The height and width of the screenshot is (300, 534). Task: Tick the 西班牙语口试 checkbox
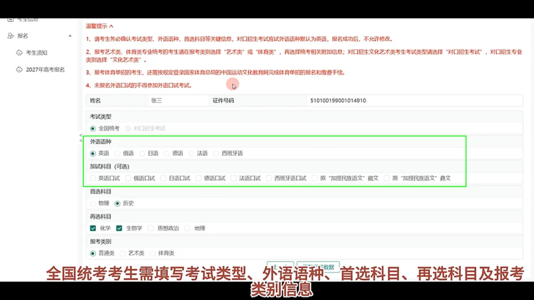268,178
